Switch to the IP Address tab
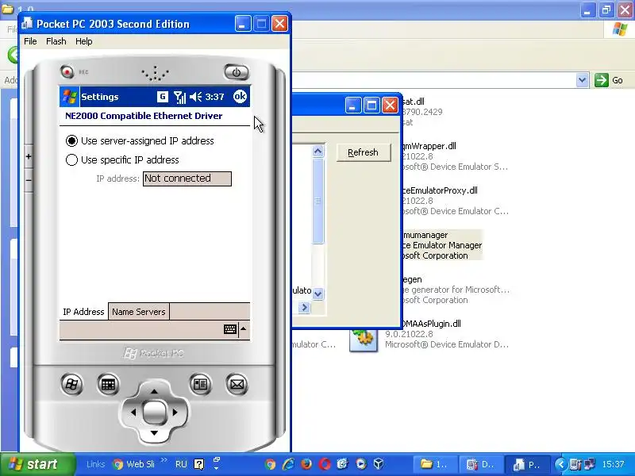The image size is (635, 476). coord(83,312)
